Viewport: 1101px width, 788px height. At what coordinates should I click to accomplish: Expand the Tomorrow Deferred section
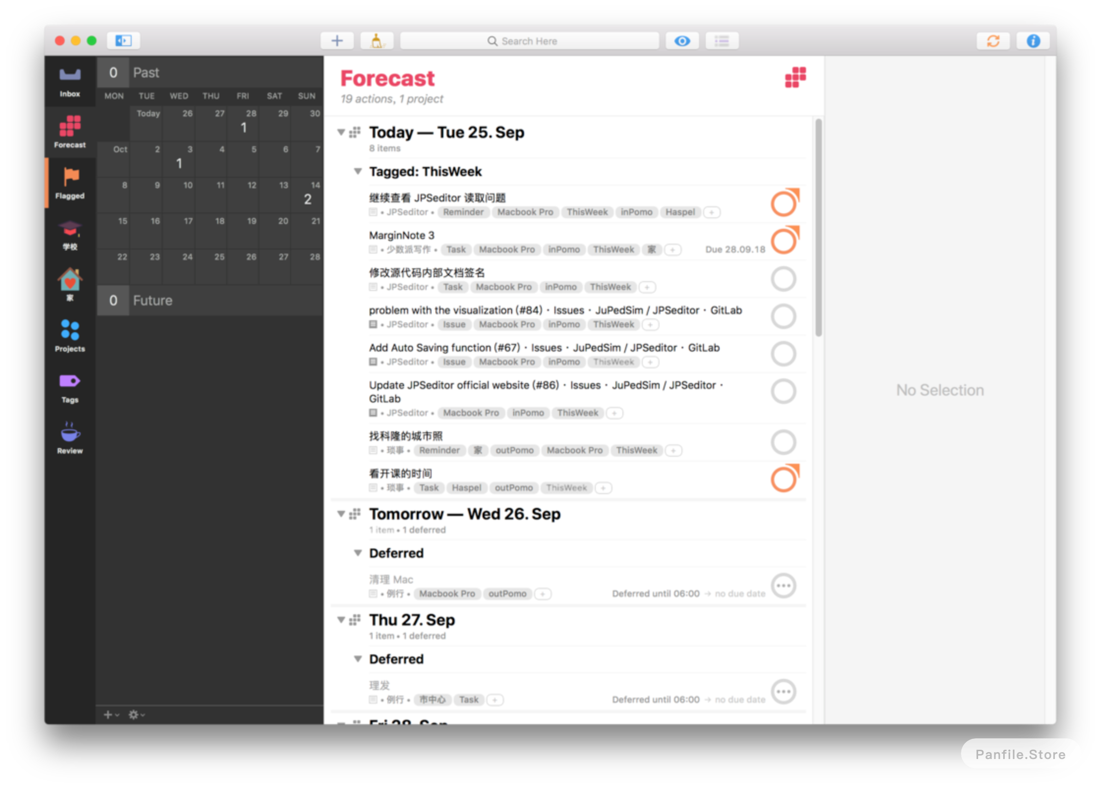click(x=357, y=554)
